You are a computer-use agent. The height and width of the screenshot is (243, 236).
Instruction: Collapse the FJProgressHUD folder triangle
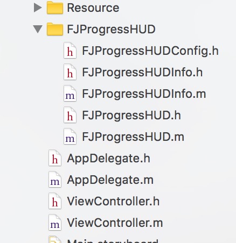[x=38, y=29]
